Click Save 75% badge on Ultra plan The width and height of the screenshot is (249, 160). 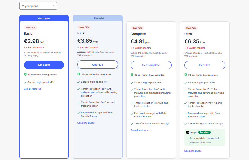click(x=191, y=28)
